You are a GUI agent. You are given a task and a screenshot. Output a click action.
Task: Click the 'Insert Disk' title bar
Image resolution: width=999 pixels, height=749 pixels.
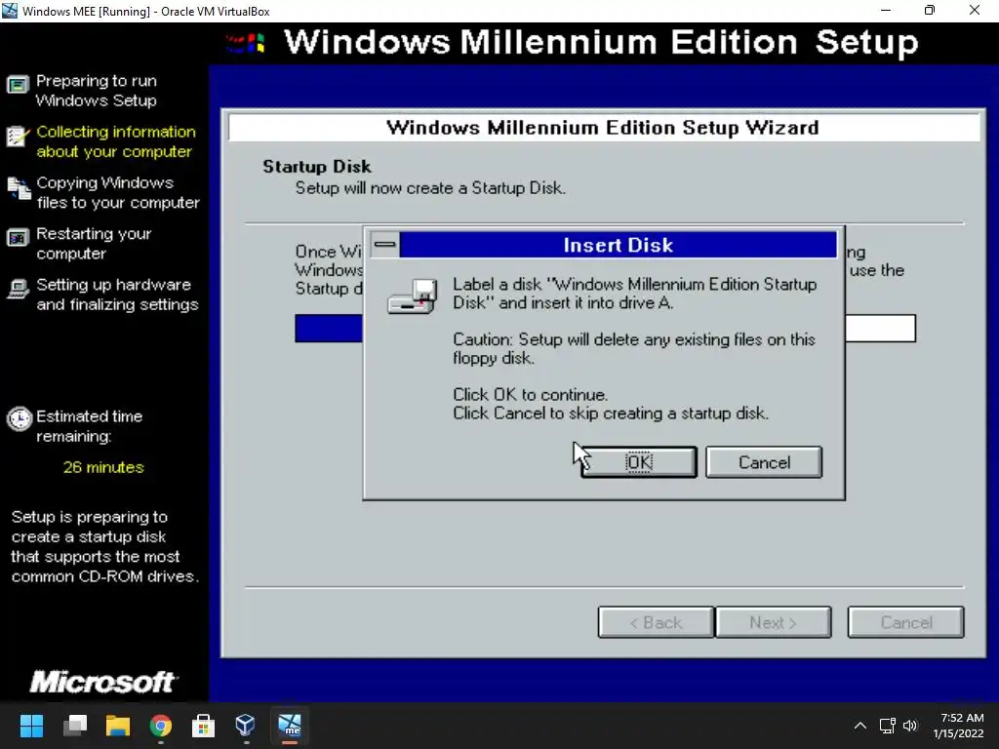(x=618, y=245)
